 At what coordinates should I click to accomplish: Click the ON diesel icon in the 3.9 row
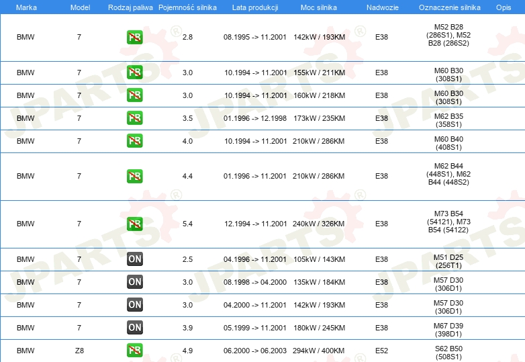134,327
